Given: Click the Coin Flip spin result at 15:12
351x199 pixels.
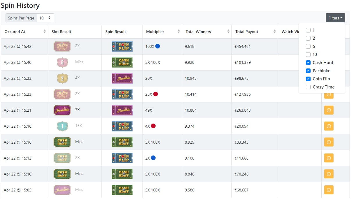Looking at the screenshot, I should pyautogui.click(x=122, y=158).
